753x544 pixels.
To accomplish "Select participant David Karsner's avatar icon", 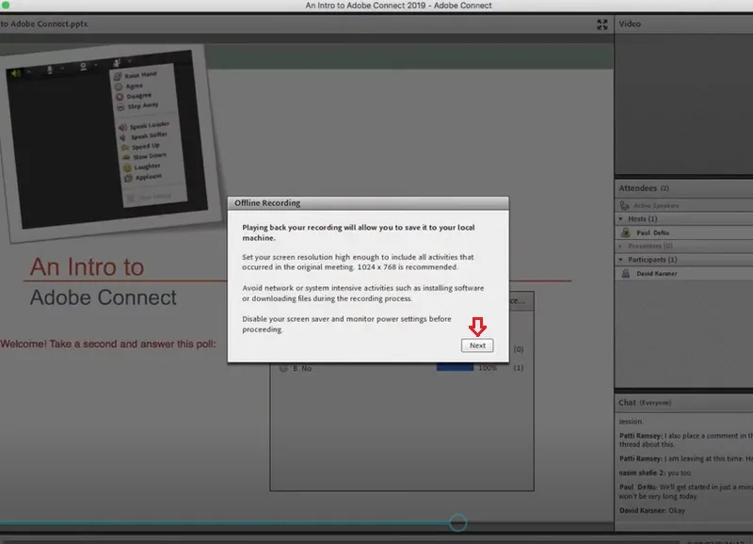I will tap(625, 273).
